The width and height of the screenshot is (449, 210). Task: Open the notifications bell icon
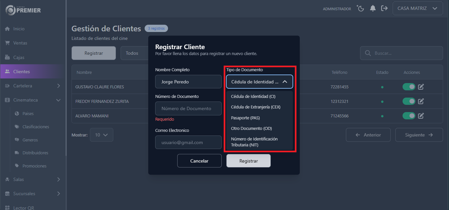373,8
